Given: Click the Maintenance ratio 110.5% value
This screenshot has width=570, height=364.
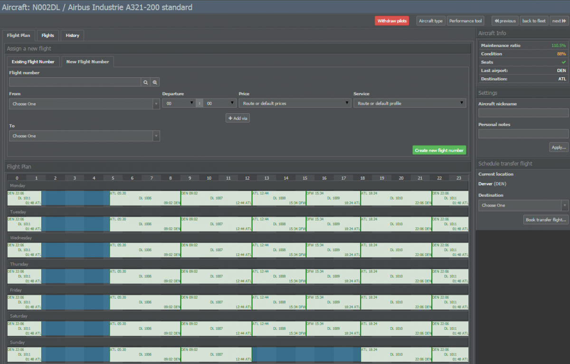Looking at the screenshot, I should coord(559,45).
